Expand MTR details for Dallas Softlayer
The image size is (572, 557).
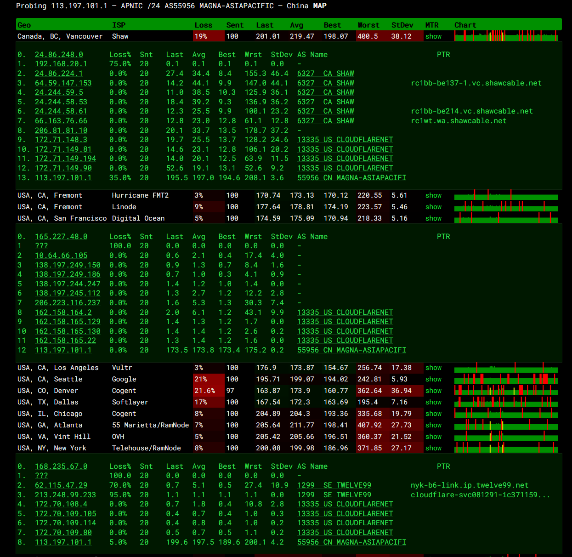click(433, 402)
